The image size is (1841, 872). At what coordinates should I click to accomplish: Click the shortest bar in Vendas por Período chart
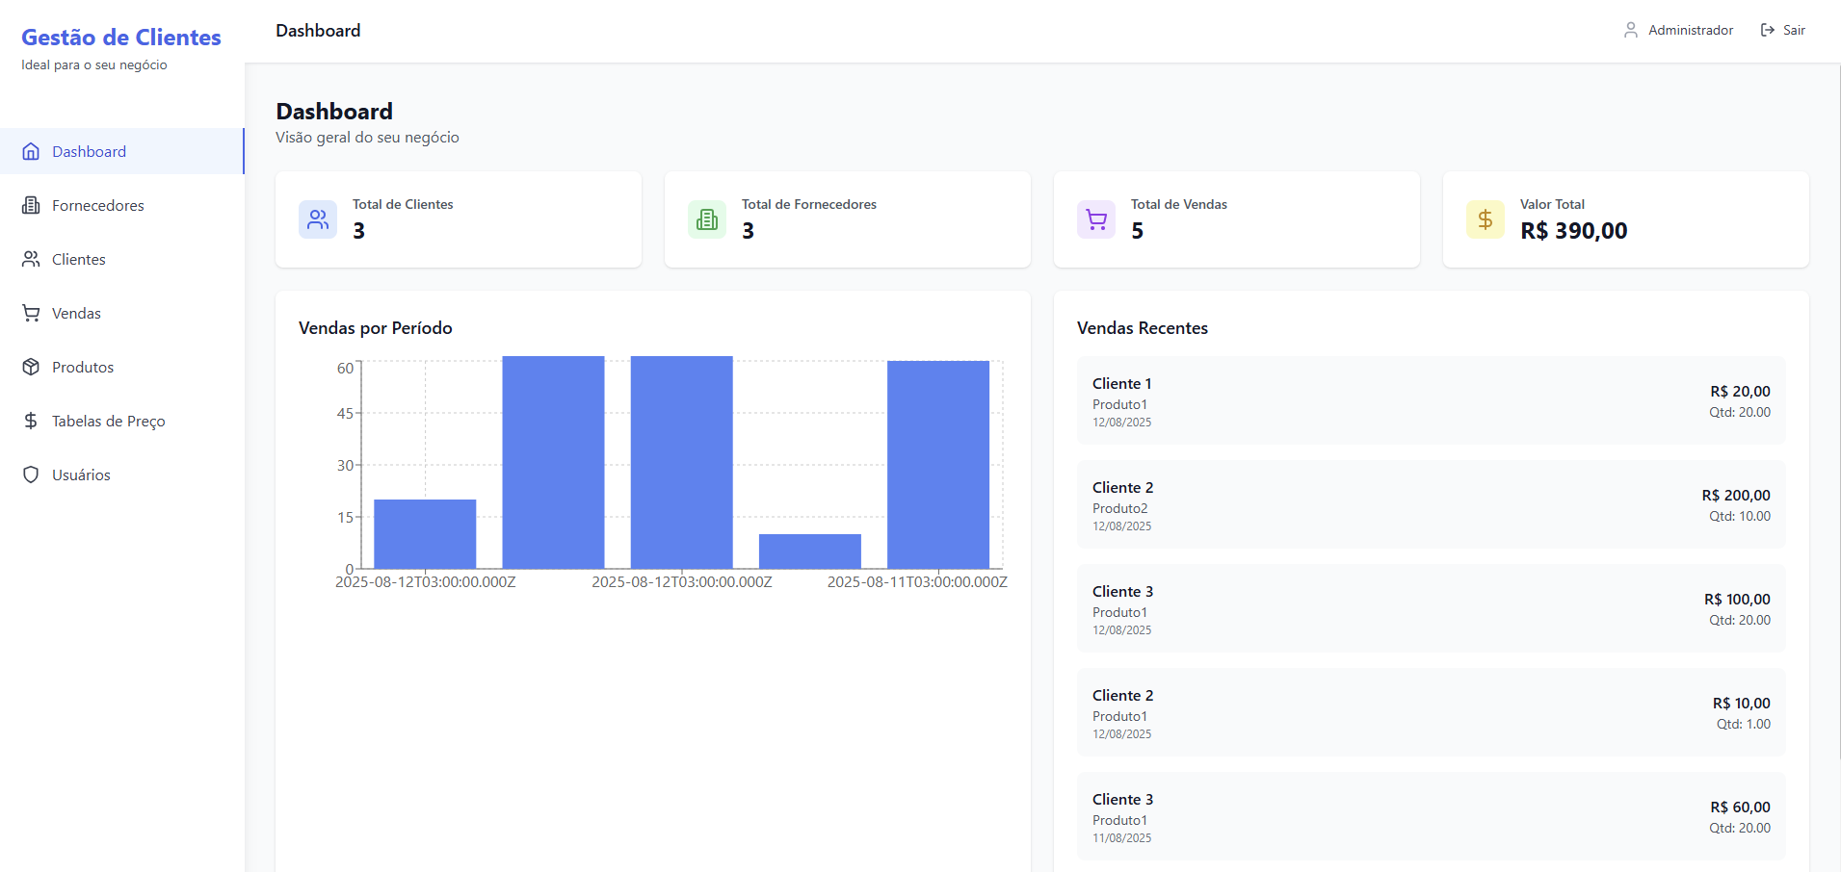[809, 551]
